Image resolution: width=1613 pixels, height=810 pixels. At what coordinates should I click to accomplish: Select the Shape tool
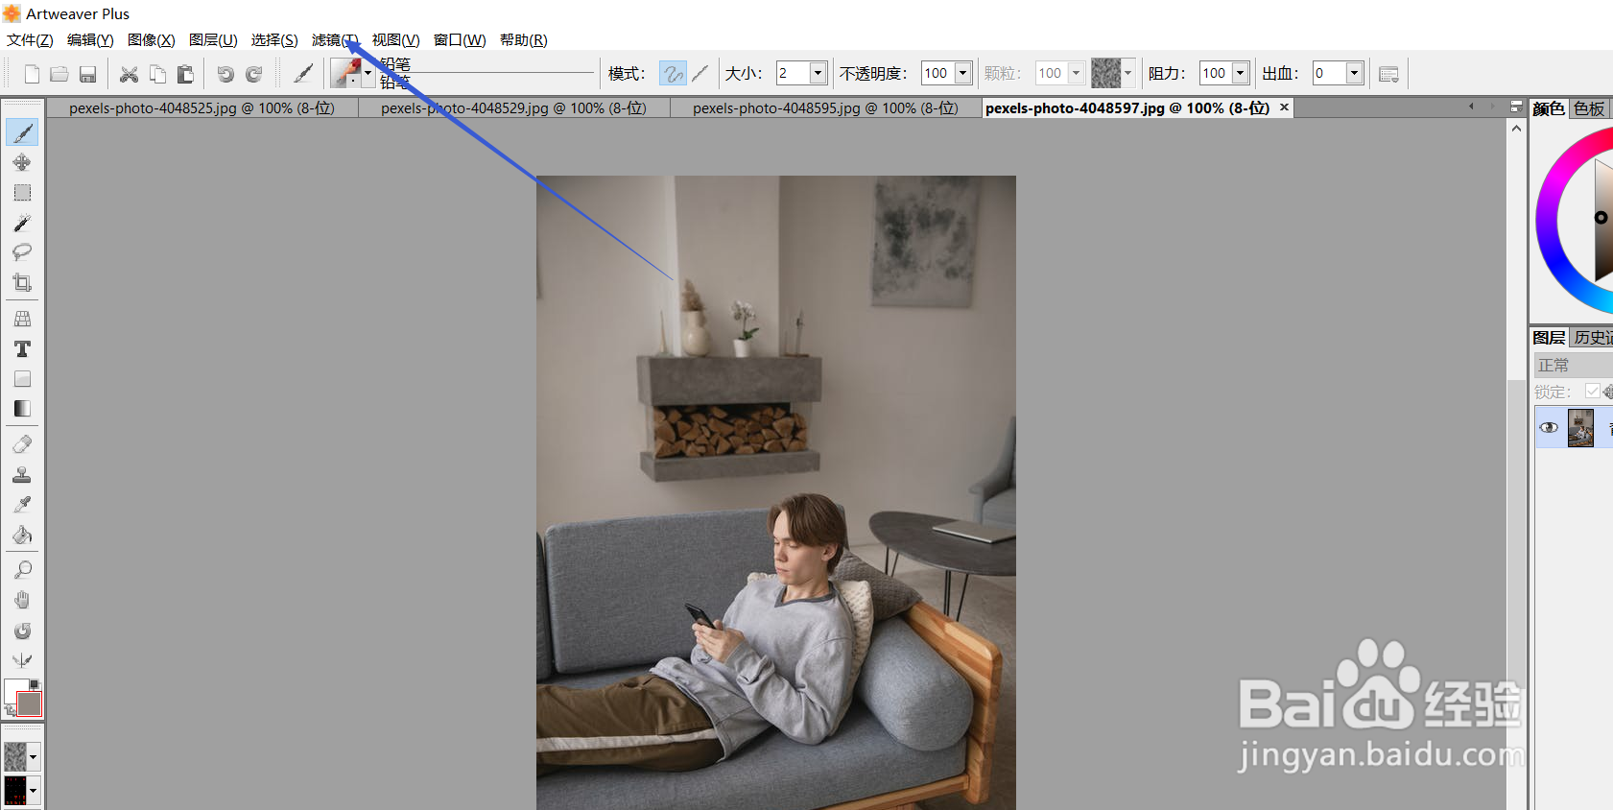coord(22,379)
